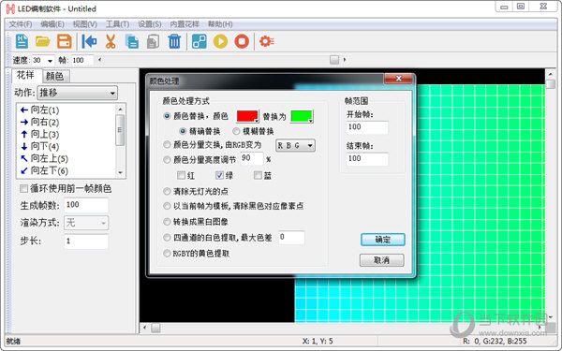The width and height of the screenshot is (562, 351).
Task: Click the 最大色差 input field
Action: click(x=291, y=238)
